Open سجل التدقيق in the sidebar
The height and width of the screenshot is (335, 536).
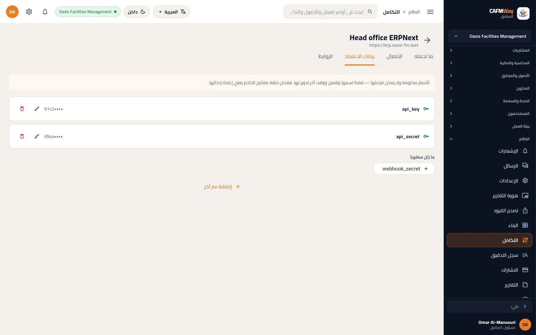tap(490, 255)
